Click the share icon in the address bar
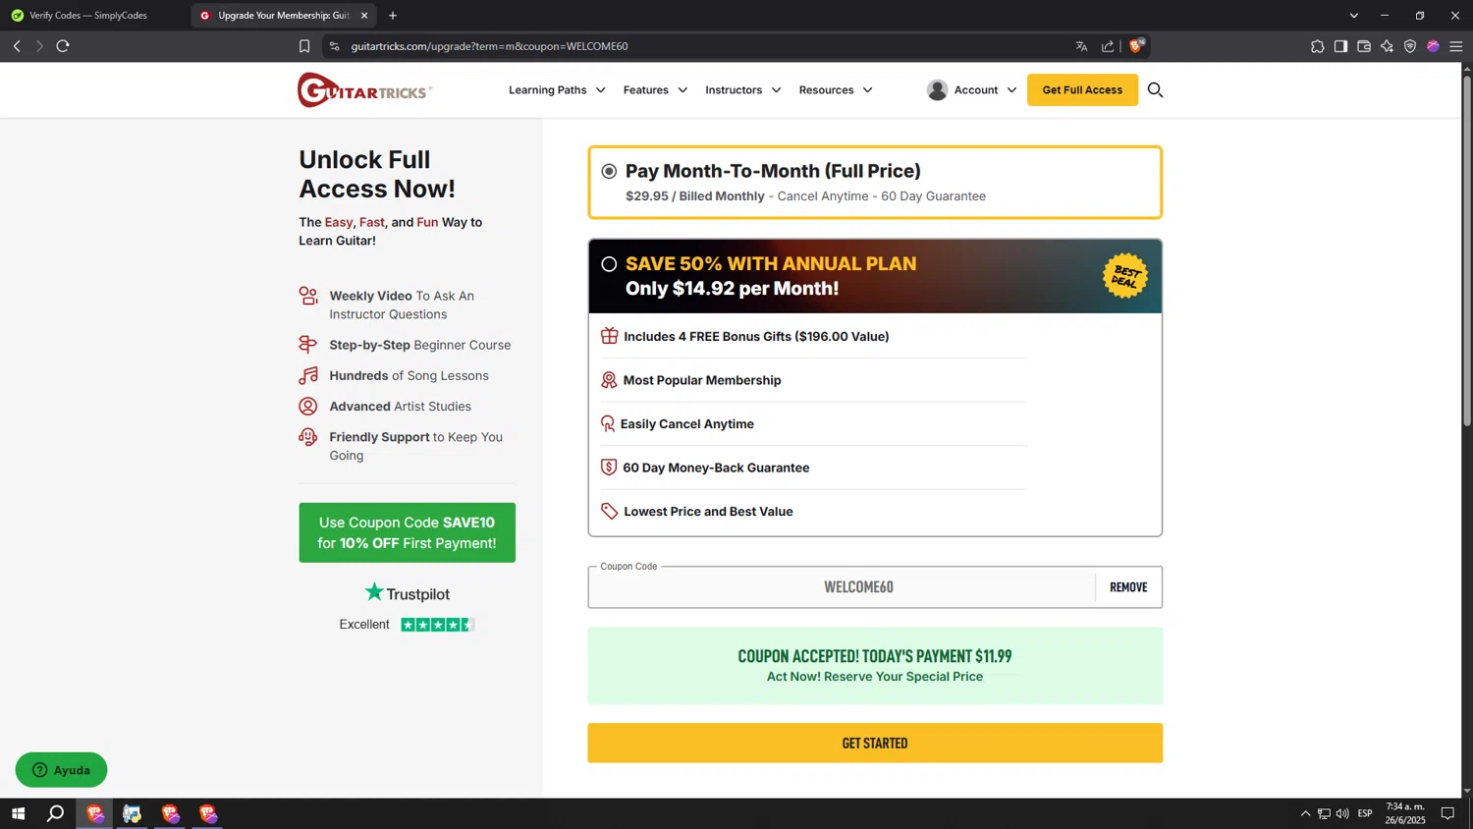This screenshot has width=1473, height=829. [1108, 46]
